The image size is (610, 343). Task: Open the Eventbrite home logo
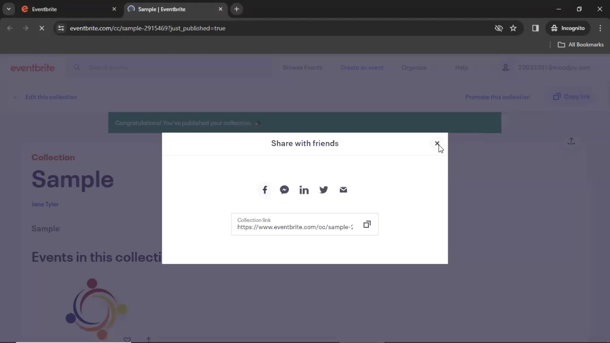pos(32,68)
